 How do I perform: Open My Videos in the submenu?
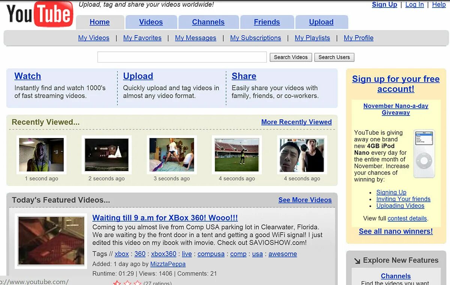coord(94,38)
